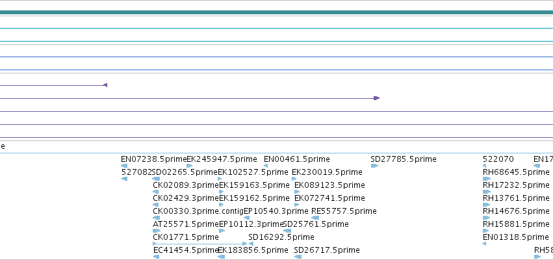Click the EN00461.5prime arrow glyph
Viewport: 553px width, 260px height.
coord(266,166)
